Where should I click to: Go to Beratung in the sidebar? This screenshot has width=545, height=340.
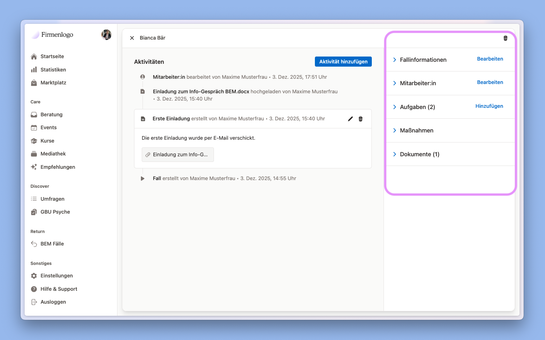(x=51, y=115)
